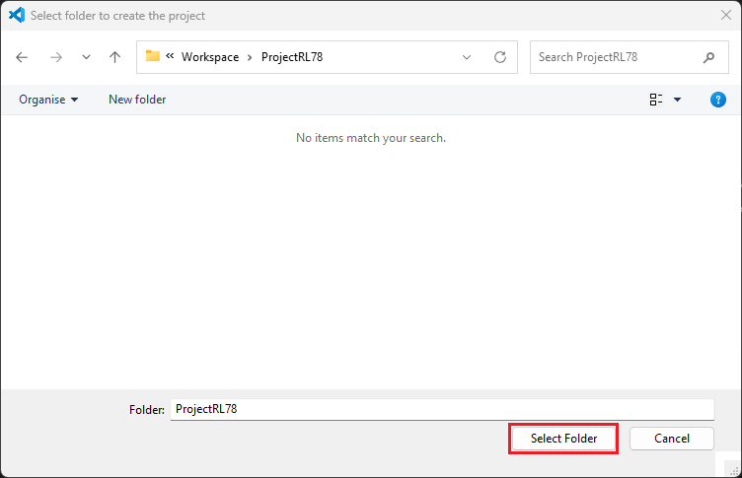742x478 pixels.
Task: Open previous locations address dropdown
Action: [467, 57]
